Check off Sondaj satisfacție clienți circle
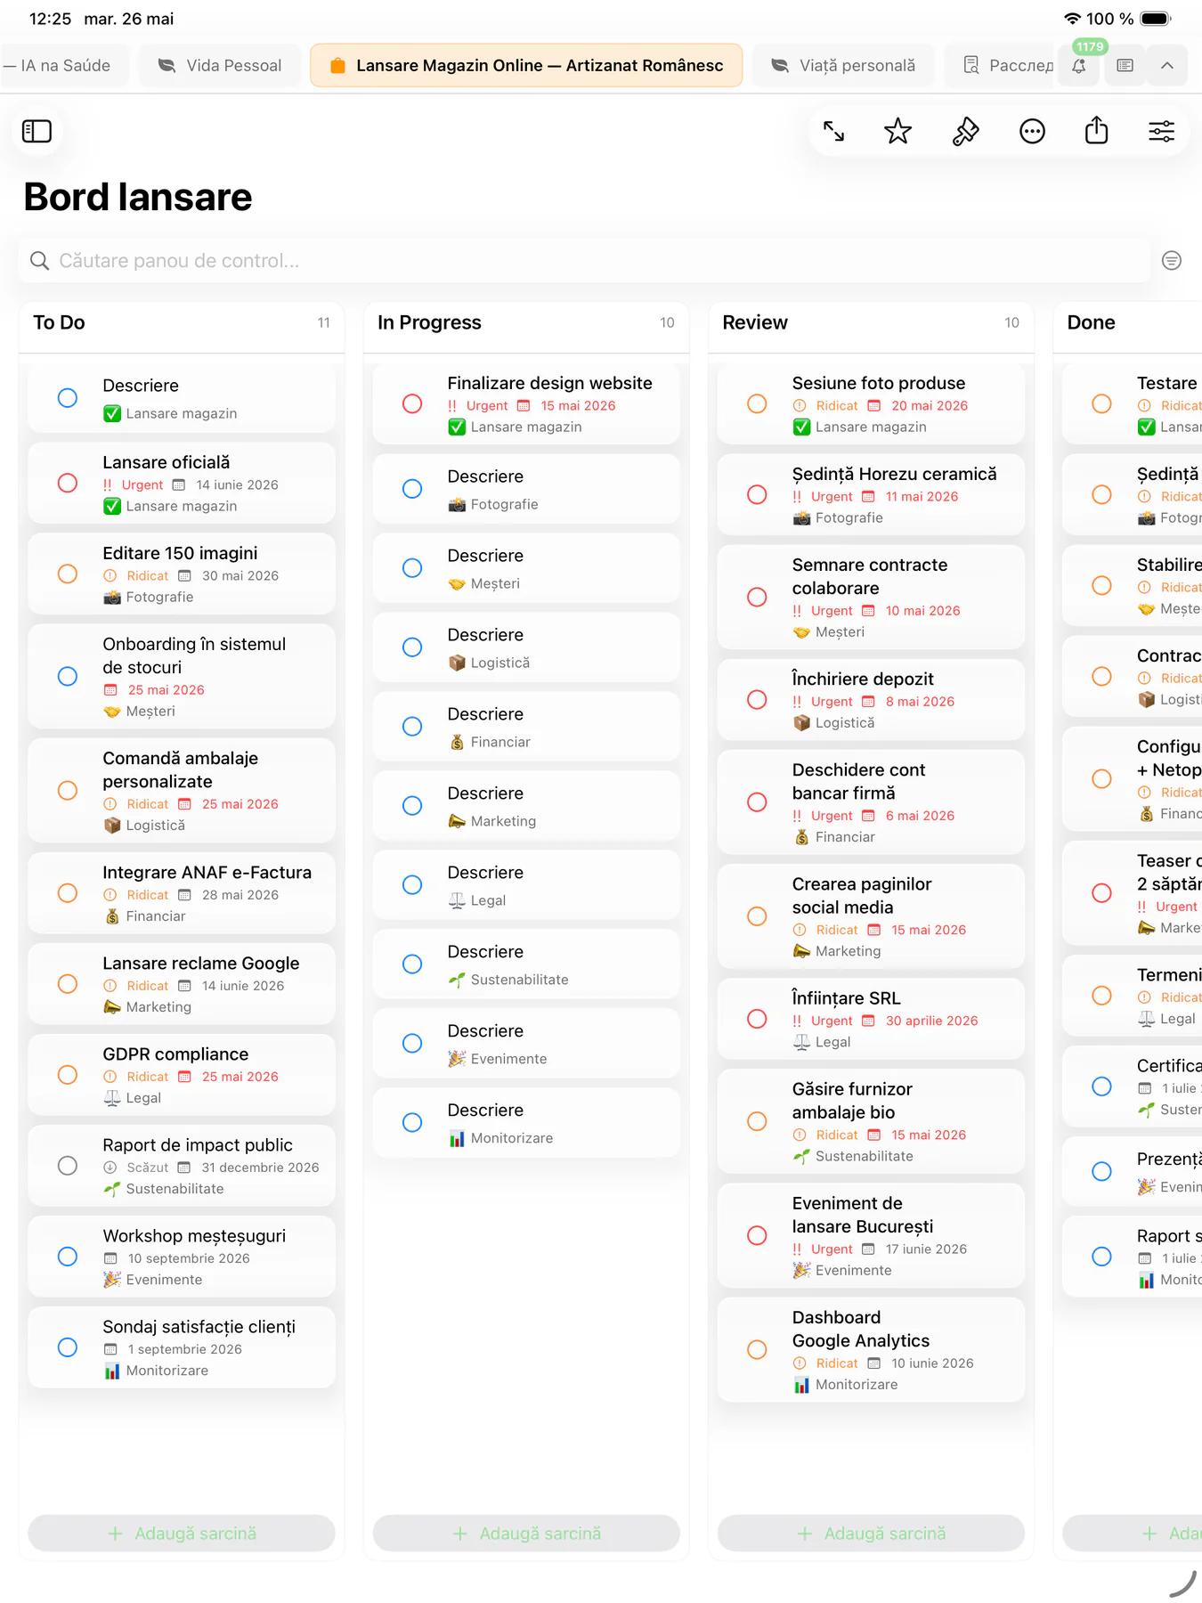The image size is (1202, 1603). 68,1347
